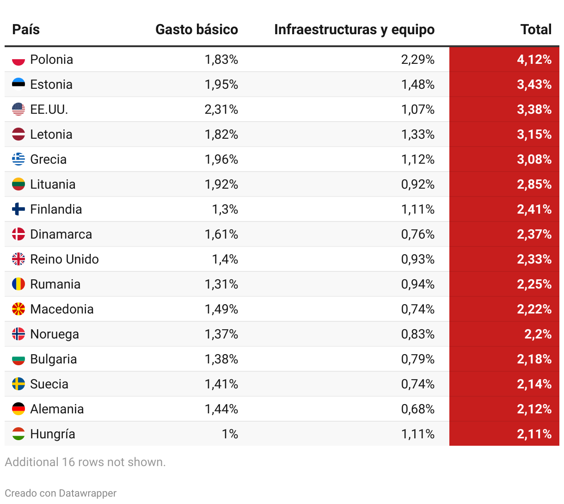The width and height of the screenshot is (564, 504).
Task: Sort by the Total column header
Action: [536, 30]
